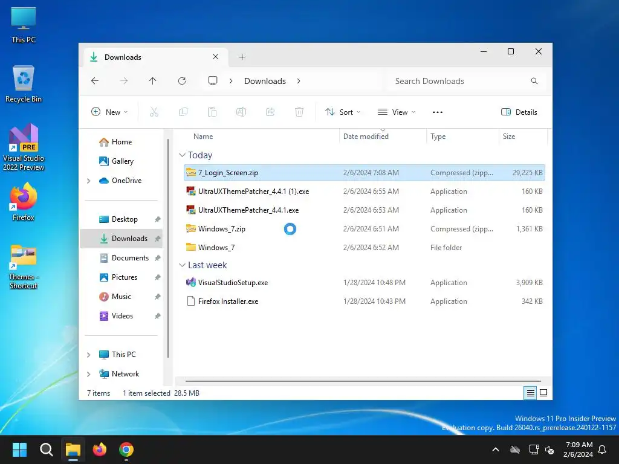This screenshot has width=619, height=464.
Task: Select UltraUXThemePatcher_4.4.1 (1).exe
Action: point(365,192)
